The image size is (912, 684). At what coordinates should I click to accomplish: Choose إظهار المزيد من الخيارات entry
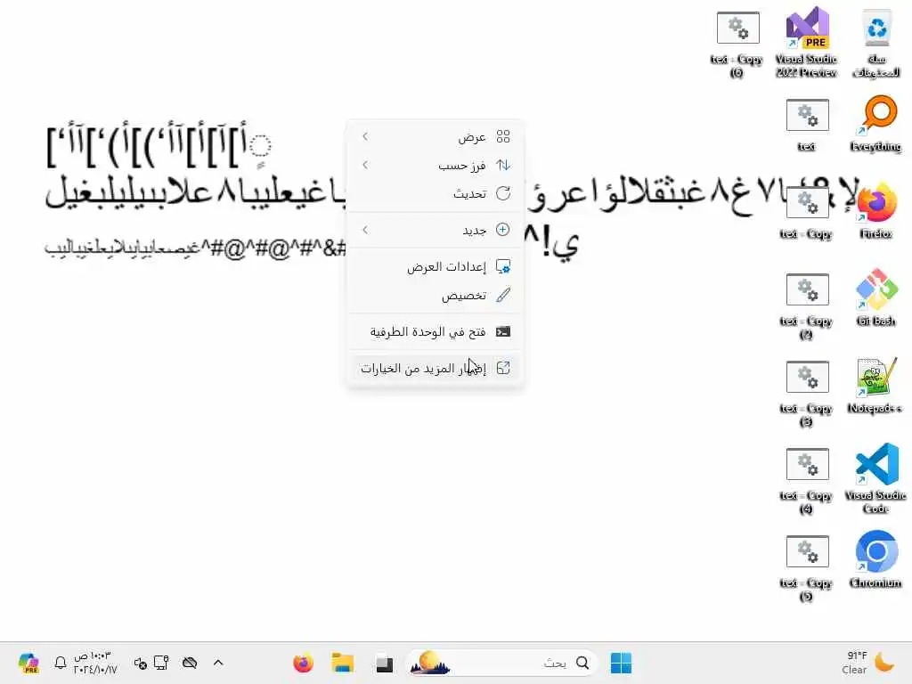(435, 368)
